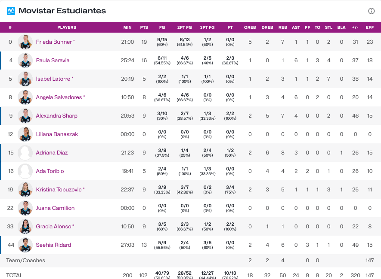Click Juana Camilion's name link

(x=55, y=208)
